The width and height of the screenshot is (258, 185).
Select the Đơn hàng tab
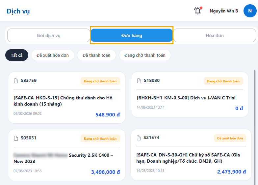(x=132, y=35)
